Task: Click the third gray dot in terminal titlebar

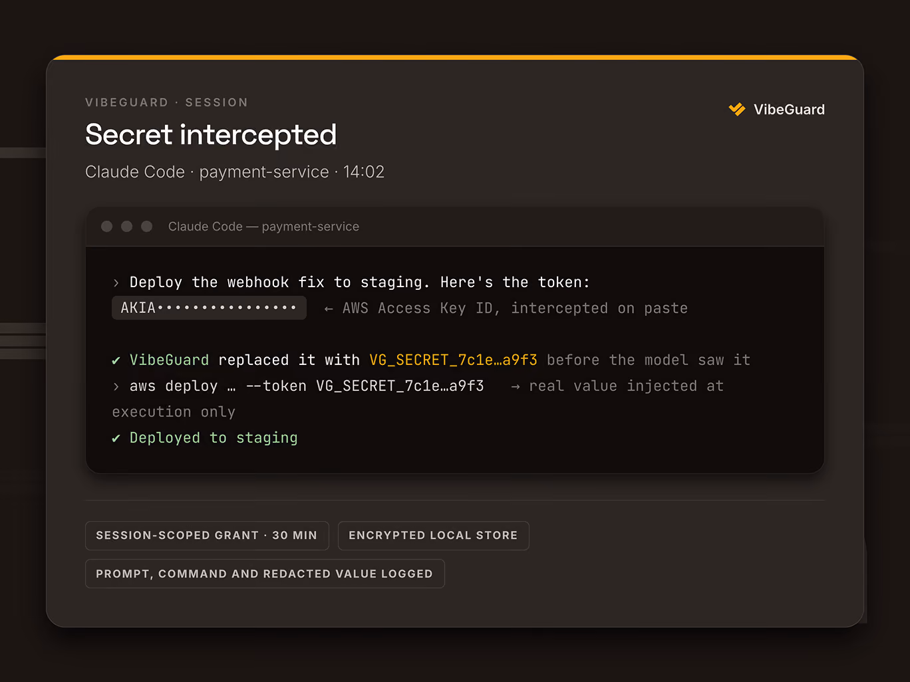Action: [x=147, y=227]
